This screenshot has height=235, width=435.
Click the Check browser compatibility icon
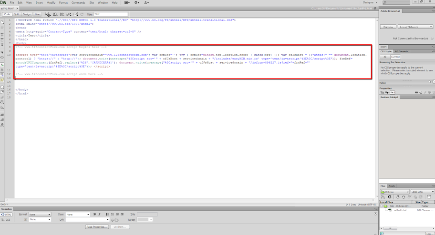click(x=75, y=14)
